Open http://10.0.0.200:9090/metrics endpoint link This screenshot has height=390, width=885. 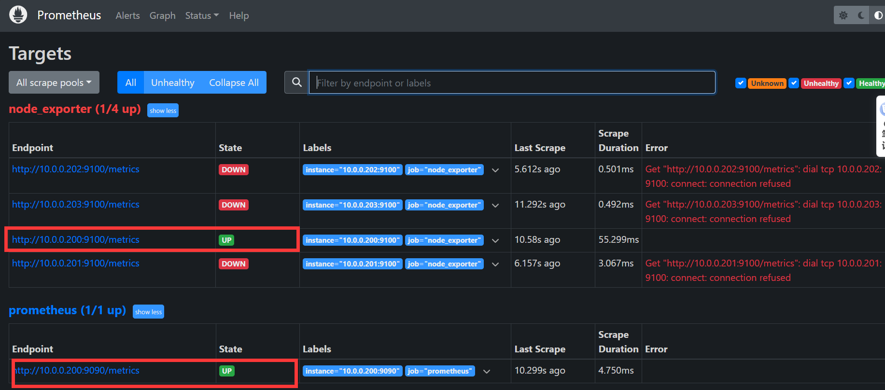(76, 370)
